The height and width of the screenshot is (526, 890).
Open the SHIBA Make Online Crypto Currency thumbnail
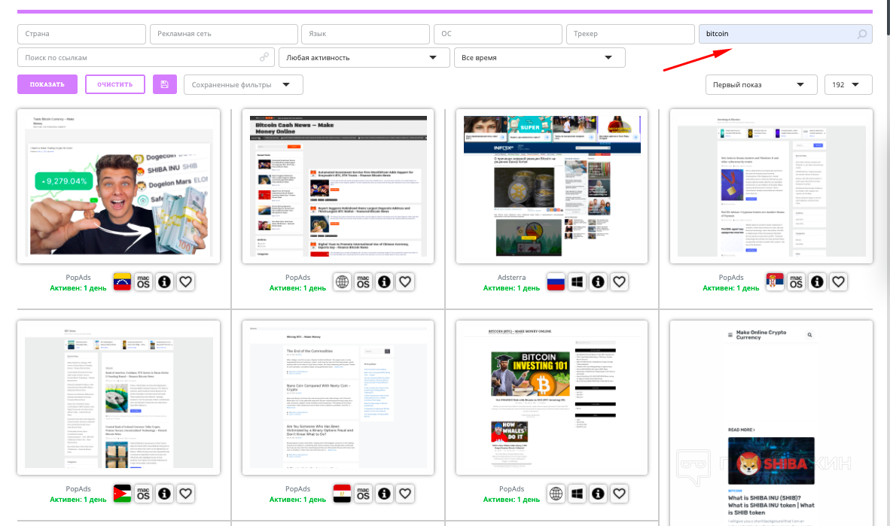[x=771, y=424]
